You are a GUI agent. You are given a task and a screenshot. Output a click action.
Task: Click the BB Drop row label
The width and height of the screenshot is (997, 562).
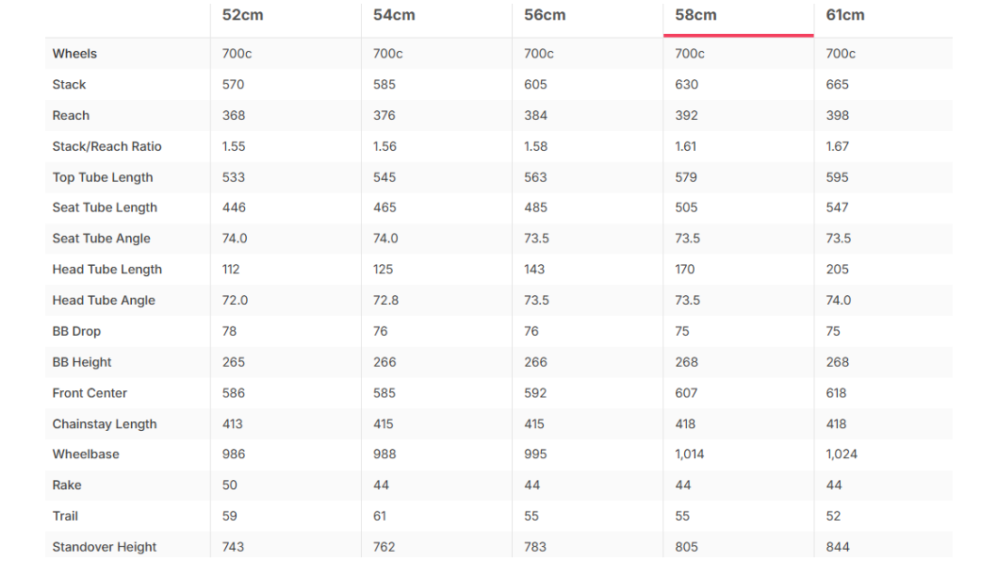coord(76,331)
